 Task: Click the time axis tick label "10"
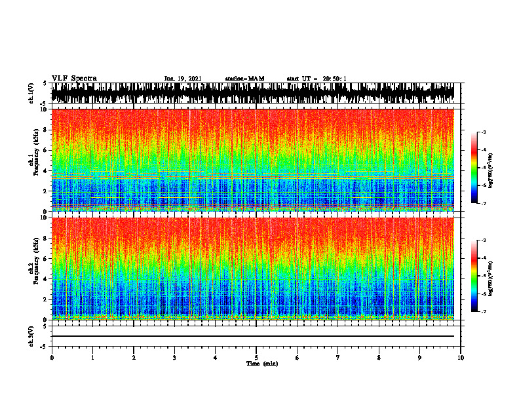[461, 358]
